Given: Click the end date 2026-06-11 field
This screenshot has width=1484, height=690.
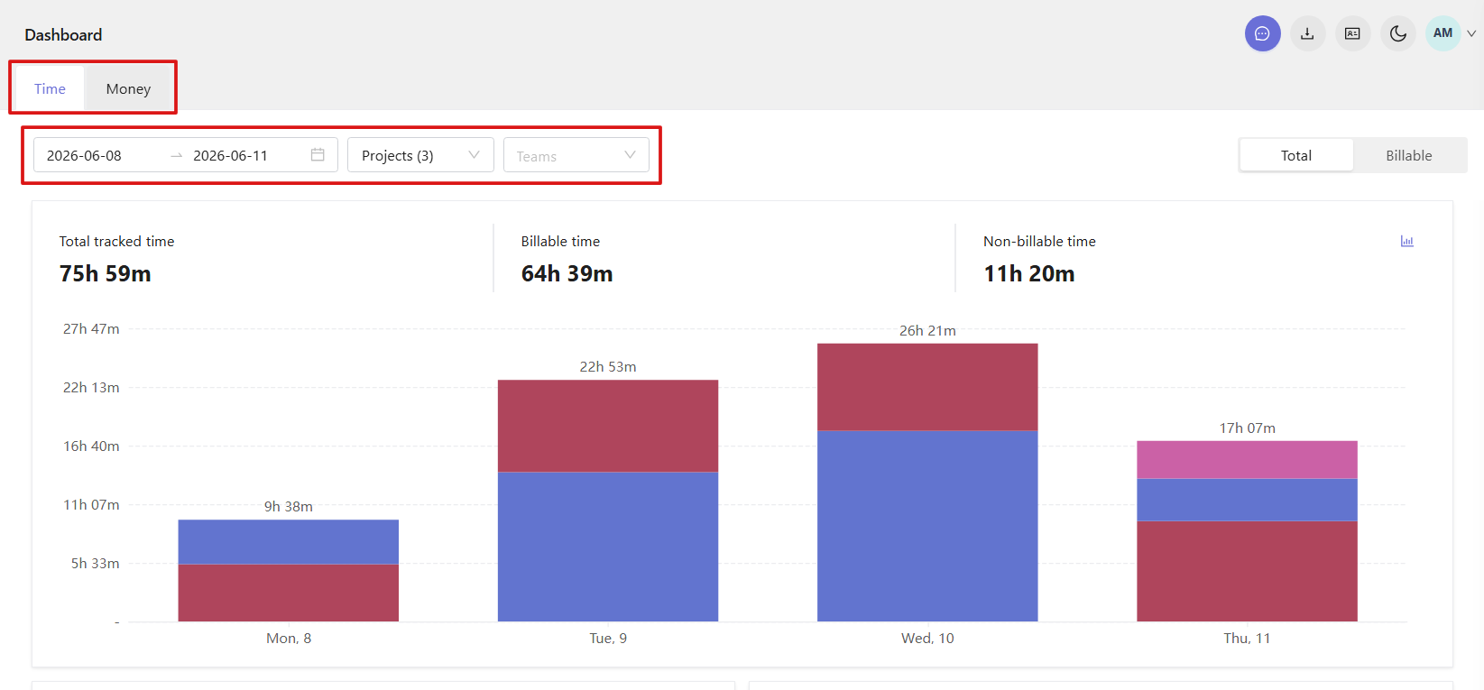Looking at the screenshot, I should coord(230,155).
